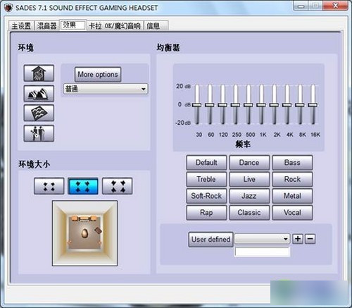The width and height of the screenshot is (352, 308).
Task: Click the 1K equalizer slider handle
Action: tap(261, 105)
